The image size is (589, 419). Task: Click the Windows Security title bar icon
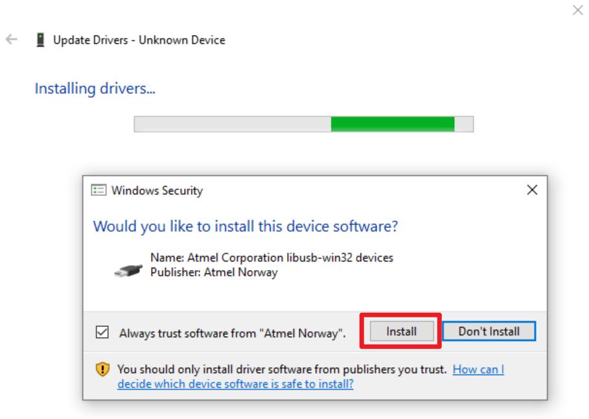click(98, 190)
